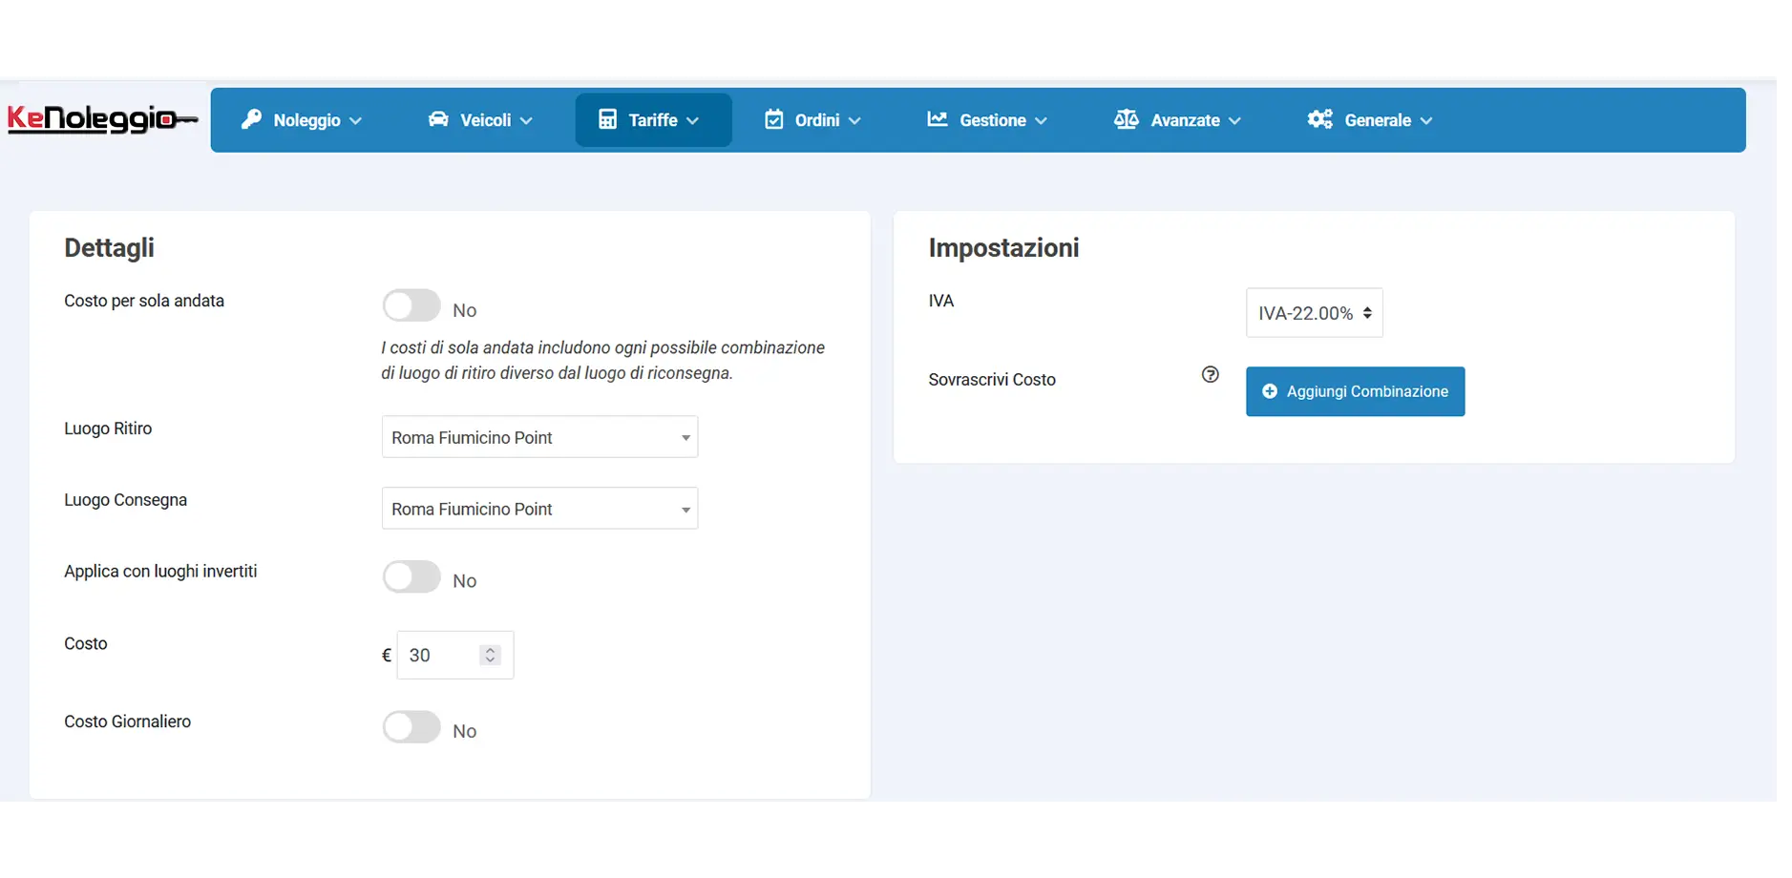Viewport: 1792px width, 878px height.
Task: Open the Sovrascrivi Costo help question icon
Action: [x=1210, y=375]
